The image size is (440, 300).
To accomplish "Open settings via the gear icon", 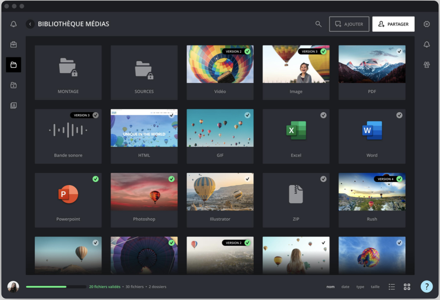I will [x=427, y=24].
